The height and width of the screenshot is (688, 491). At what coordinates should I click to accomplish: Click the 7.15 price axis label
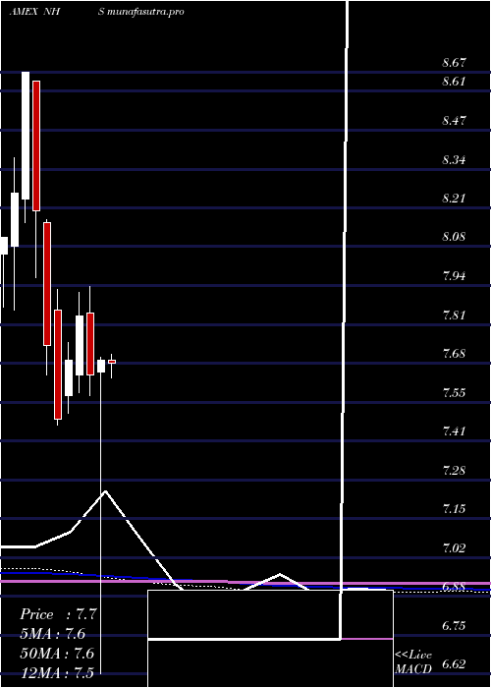click(x=454, y=509)
